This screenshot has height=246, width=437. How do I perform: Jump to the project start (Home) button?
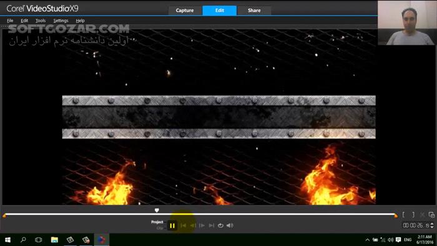[x=183, y=225]
